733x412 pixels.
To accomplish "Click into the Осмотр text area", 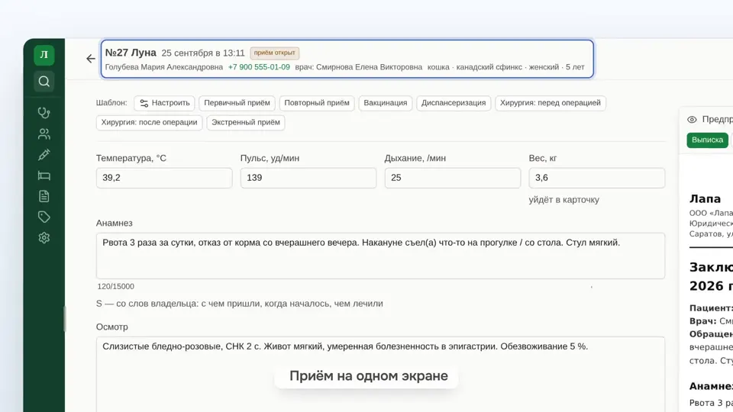I will point(380,374).
